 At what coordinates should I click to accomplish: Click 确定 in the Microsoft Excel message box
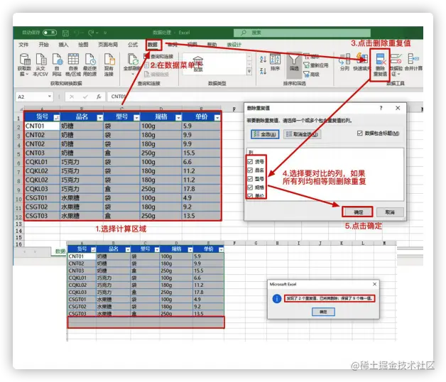[x=323, y=312]
